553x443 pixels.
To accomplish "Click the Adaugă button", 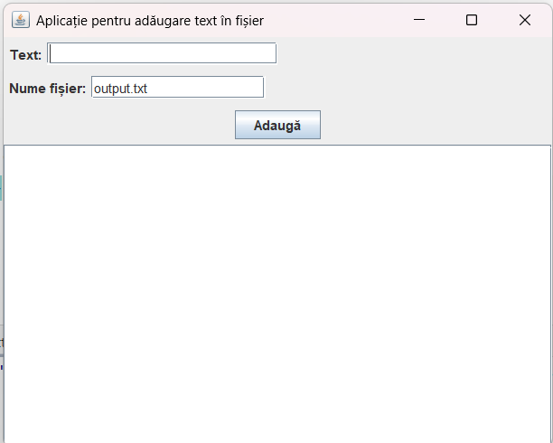I will pyautogui.click(x=277, y=125).
